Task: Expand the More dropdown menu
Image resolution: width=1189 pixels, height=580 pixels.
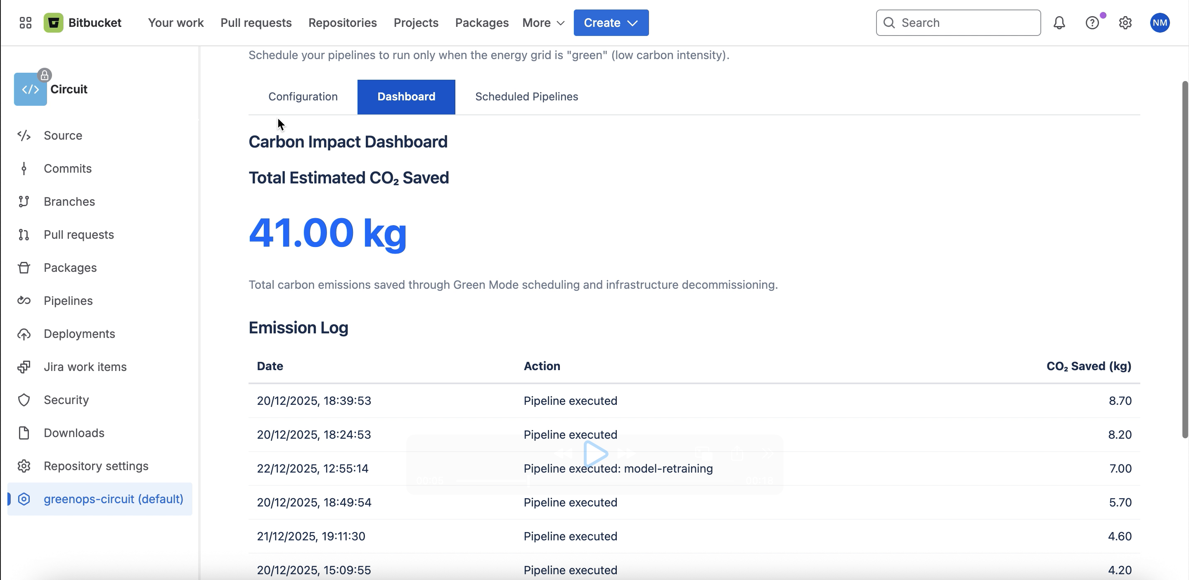Action: click(543, 23)
